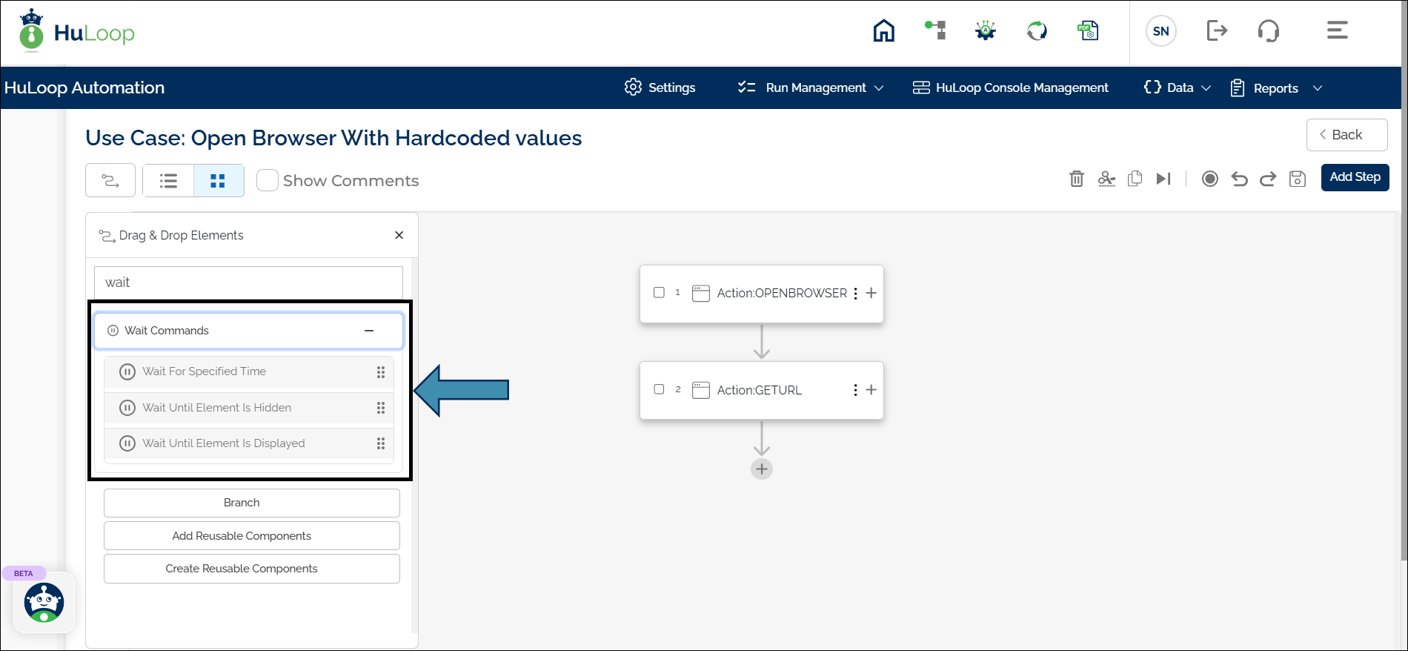Collapse the Wait Commands group
Image resolution: width=1408 pixels, height=651 pixels.
coord(369,331)
